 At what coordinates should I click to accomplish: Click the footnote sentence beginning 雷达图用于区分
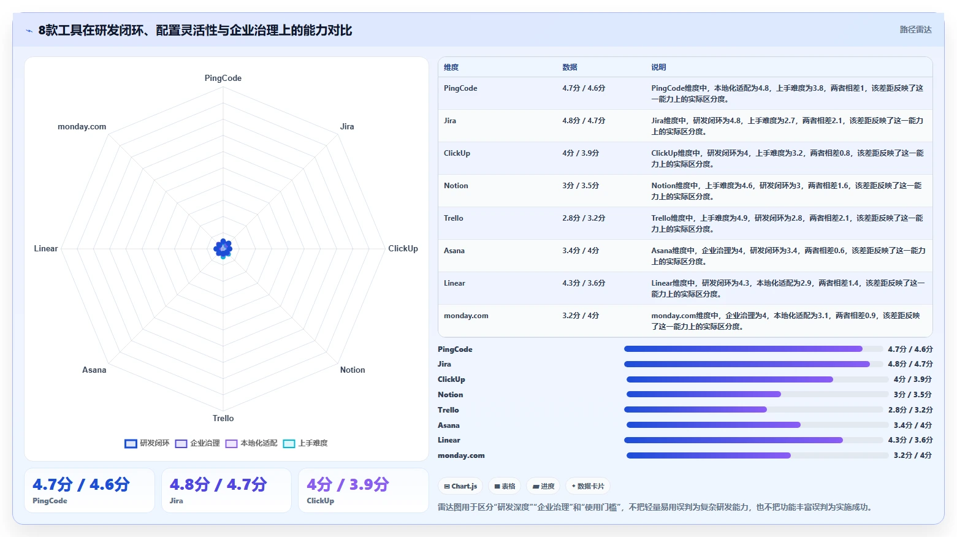655,507
